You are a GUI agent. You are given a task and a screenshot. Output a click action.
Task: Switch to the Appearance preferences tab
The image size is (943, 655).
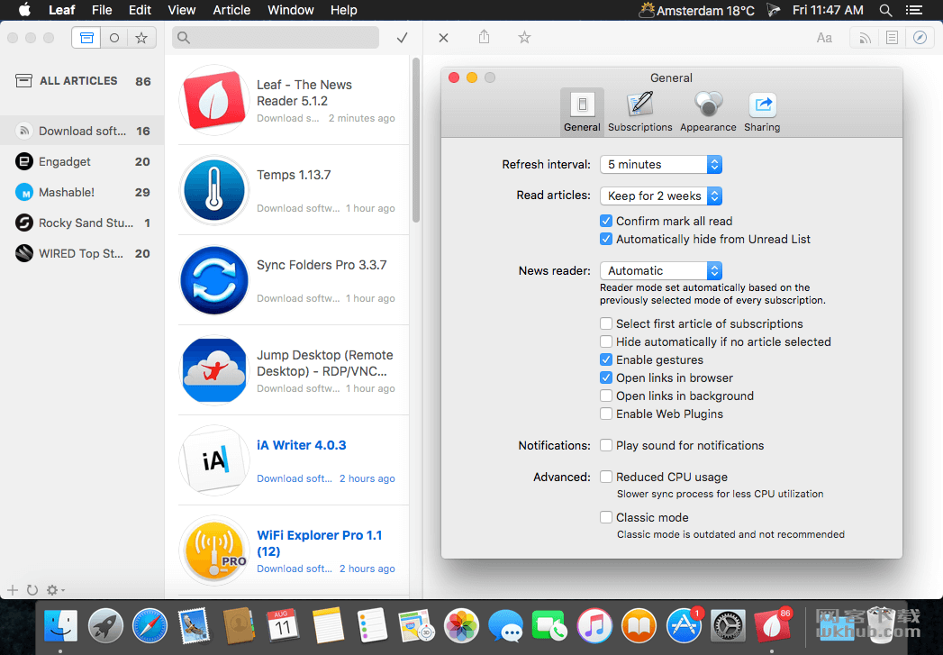(x=708, y=112)
